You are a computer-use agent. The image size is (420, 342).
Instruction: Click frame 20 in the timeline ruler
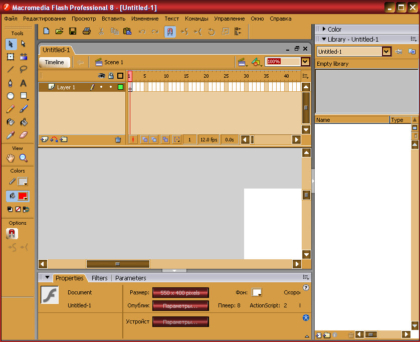(205, 76)
